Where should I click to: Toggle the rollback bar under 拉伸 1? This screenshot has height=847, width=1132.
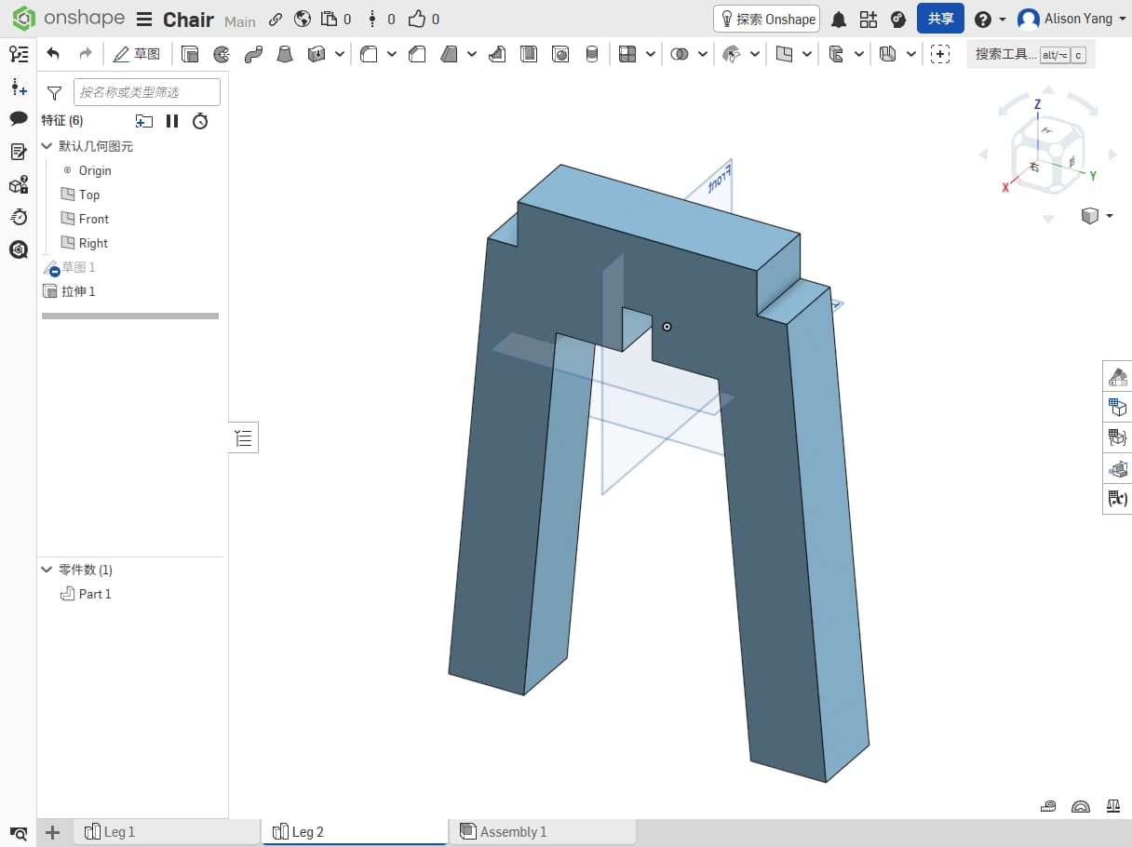(130, 316)
